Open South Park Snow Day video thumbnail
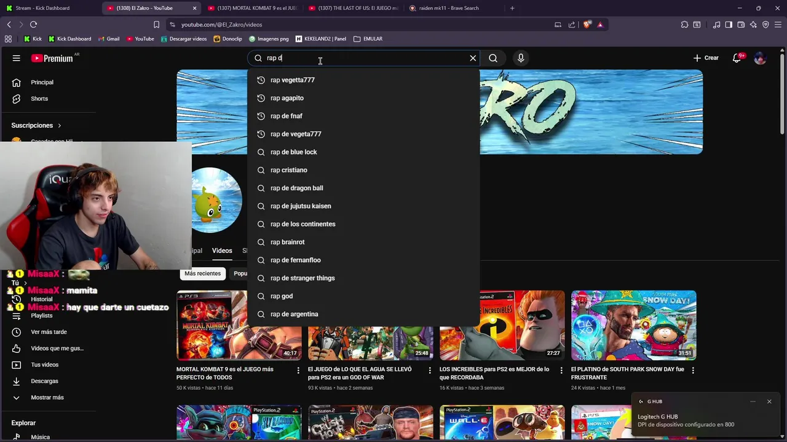The image size is (787, 442). (x=633, y=325)
